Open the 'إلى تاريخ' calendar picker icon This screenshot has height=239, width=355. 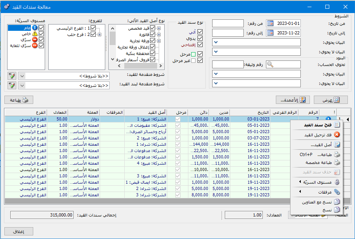pos(270,33)
